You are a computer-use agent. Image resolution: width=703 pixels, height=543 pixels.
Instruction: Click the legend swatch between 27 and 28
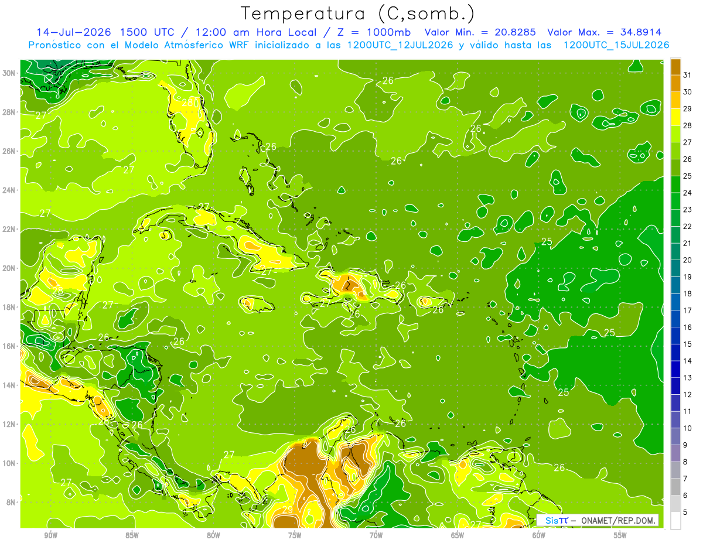pos(676,134)
